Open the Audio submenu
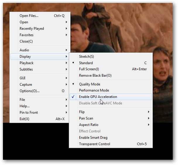The height and width of the screenshot is (165, 178). click(40, 50)
